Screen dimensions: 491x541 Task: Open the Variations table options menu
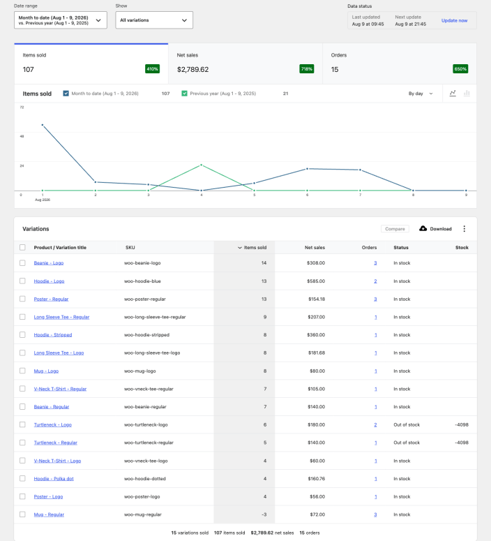[464, 229]
